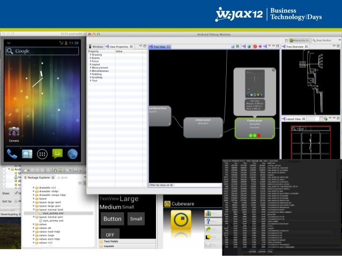Select the FrameLayout node in tree view
The image size is (342, 256).
(x=255, y=128)
